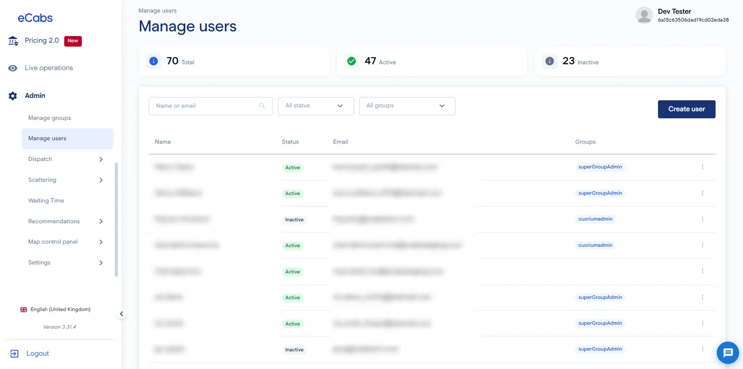Viewport: 743px width, 369px height.
Task: Click the Status column header
Action: coord(290,142)
